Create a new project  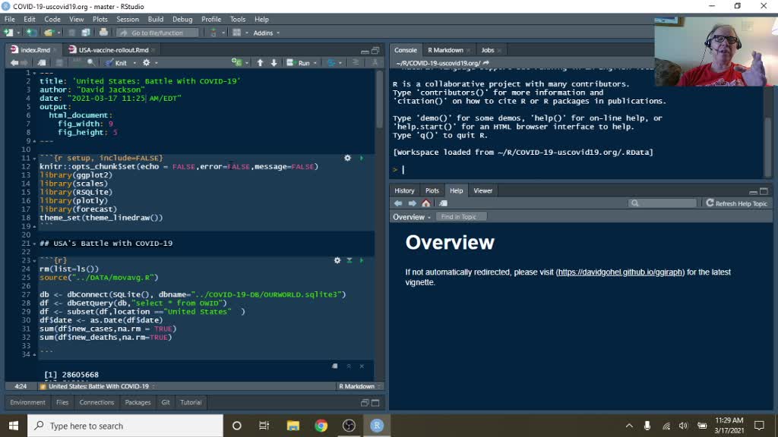click(31, 33)
